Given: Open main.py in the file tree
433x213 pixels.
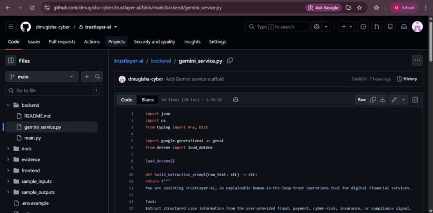Looking at the screenshot, I should tap(33, 138).
